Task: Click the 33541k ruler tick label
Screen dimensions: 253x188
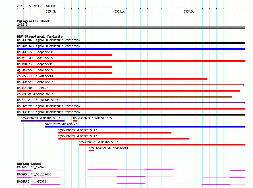Action: [x=119, y=11]
